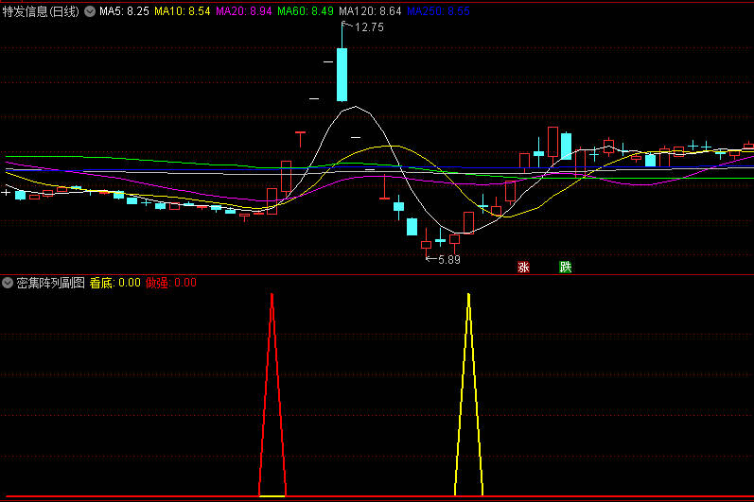Click the red 做强 value label

pyautogui.click(x=171, y=283)
